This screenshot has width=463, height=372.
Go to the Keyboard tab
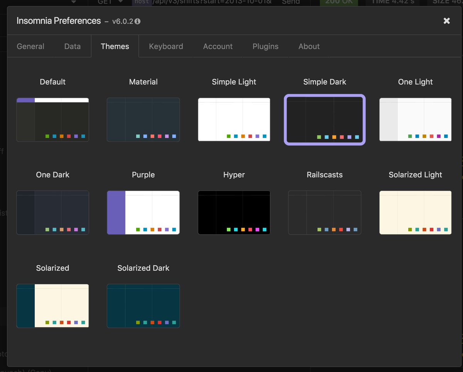(166, 46)
